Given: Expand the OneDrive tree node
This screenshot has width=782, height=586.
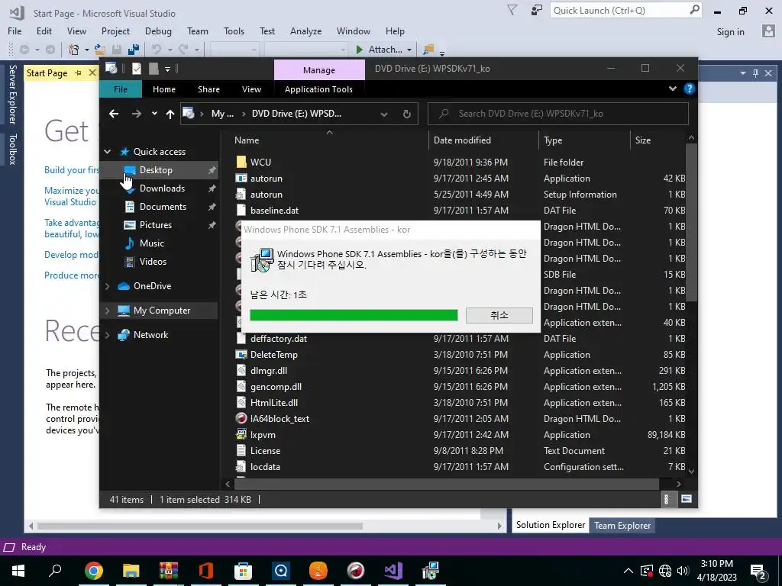Looking at the screenshot, I should [x=107, y=286].
